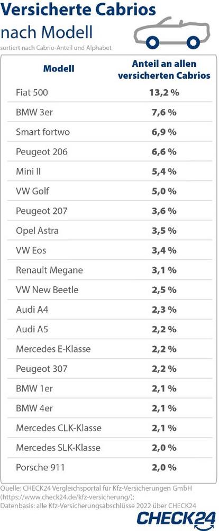Click the Modell column header
The height and width of the screenshot is (531, 219).
pos(59,68)
